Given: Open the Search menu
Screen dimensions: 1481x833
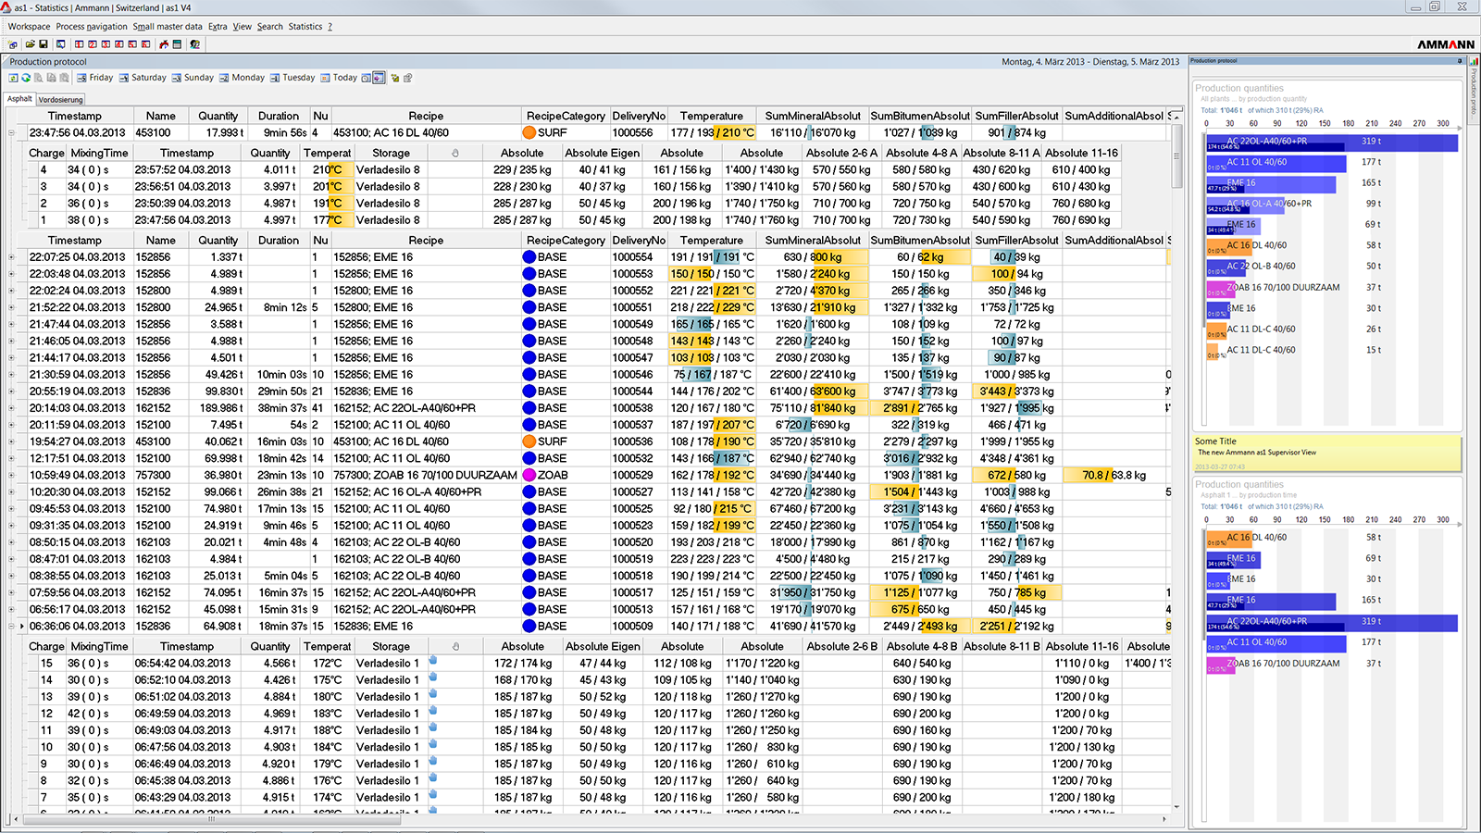Looking at the screenshot, I should 270,27.
